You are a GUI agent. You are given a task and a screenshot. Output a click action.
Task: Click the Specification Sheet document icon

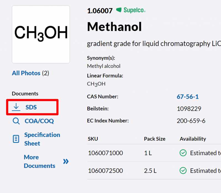(x=16, y=139)
